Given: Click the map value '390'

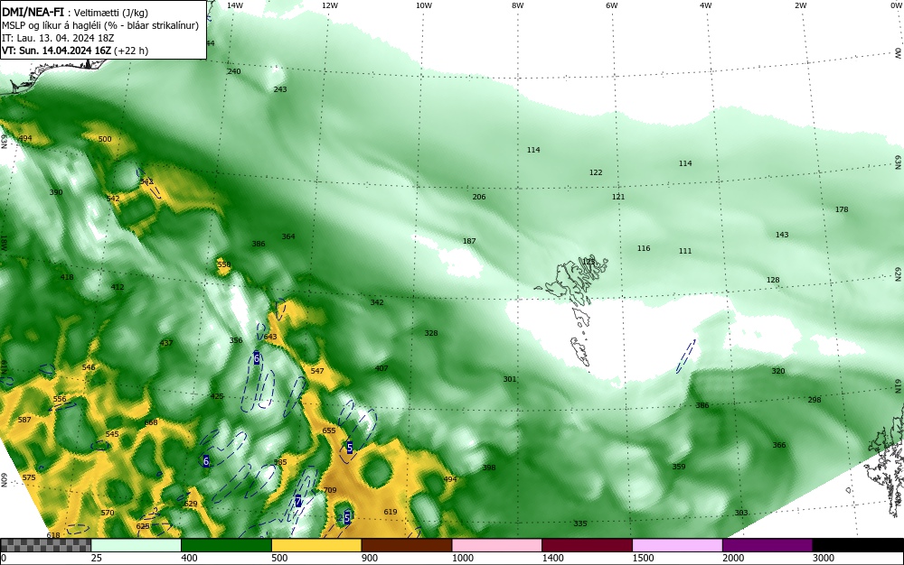Looking at the screenshot, I should (x=56, y=191).
